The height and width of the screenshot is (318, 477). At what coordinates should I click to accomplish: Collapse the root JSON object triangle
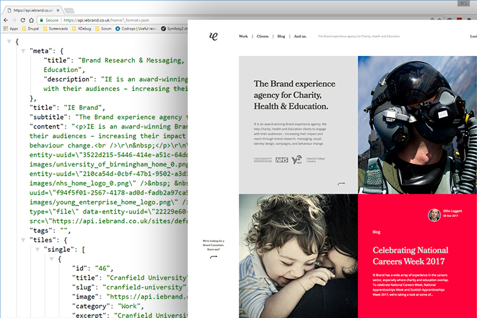[9, 41]
